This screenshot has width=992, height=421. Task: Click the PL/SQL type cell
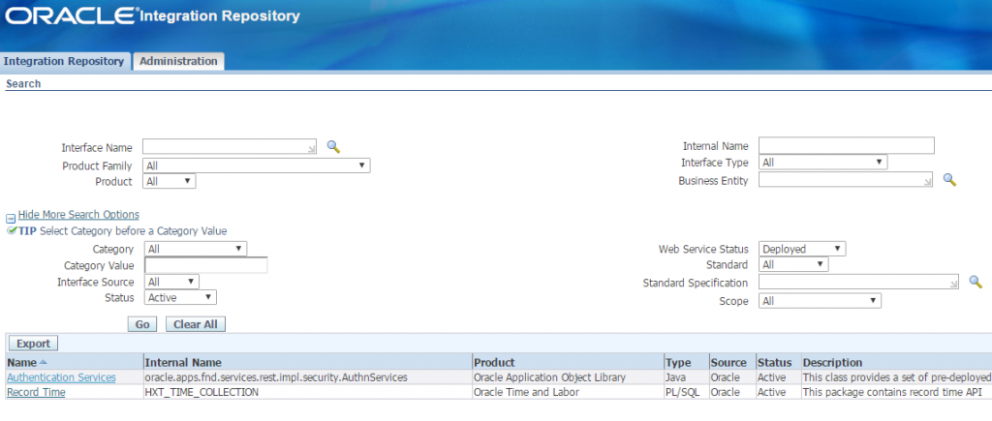pos(682,393)
